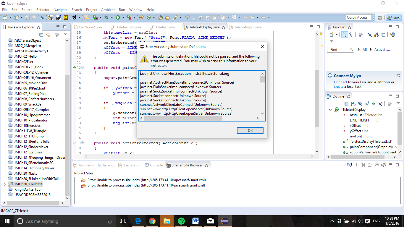Open the Package Explorer View Menu triangle
404x227 pixels.
tap(66, 35)
